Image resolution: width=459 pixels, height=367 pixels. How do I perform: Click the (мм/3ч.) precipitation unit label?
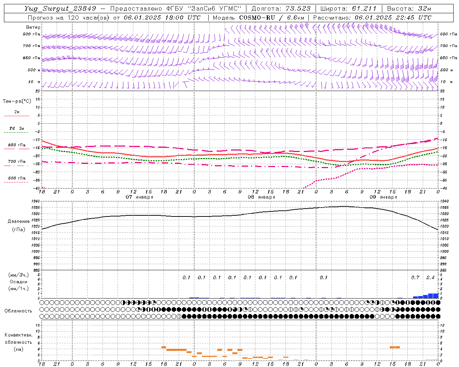point(19,275)
